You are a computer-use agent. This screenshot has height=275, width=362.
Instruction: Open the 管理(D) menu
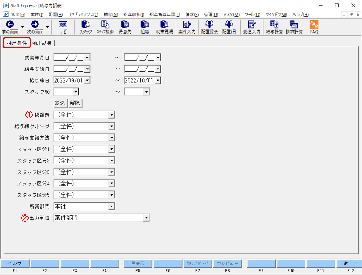[211, 14]
